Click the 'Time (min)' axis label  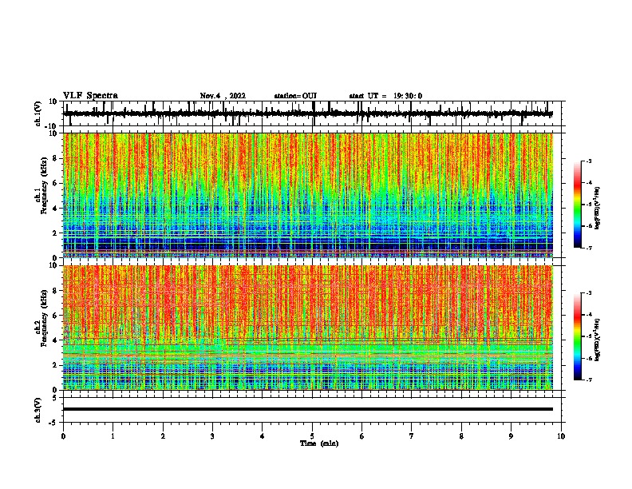(x=319, y=443)
